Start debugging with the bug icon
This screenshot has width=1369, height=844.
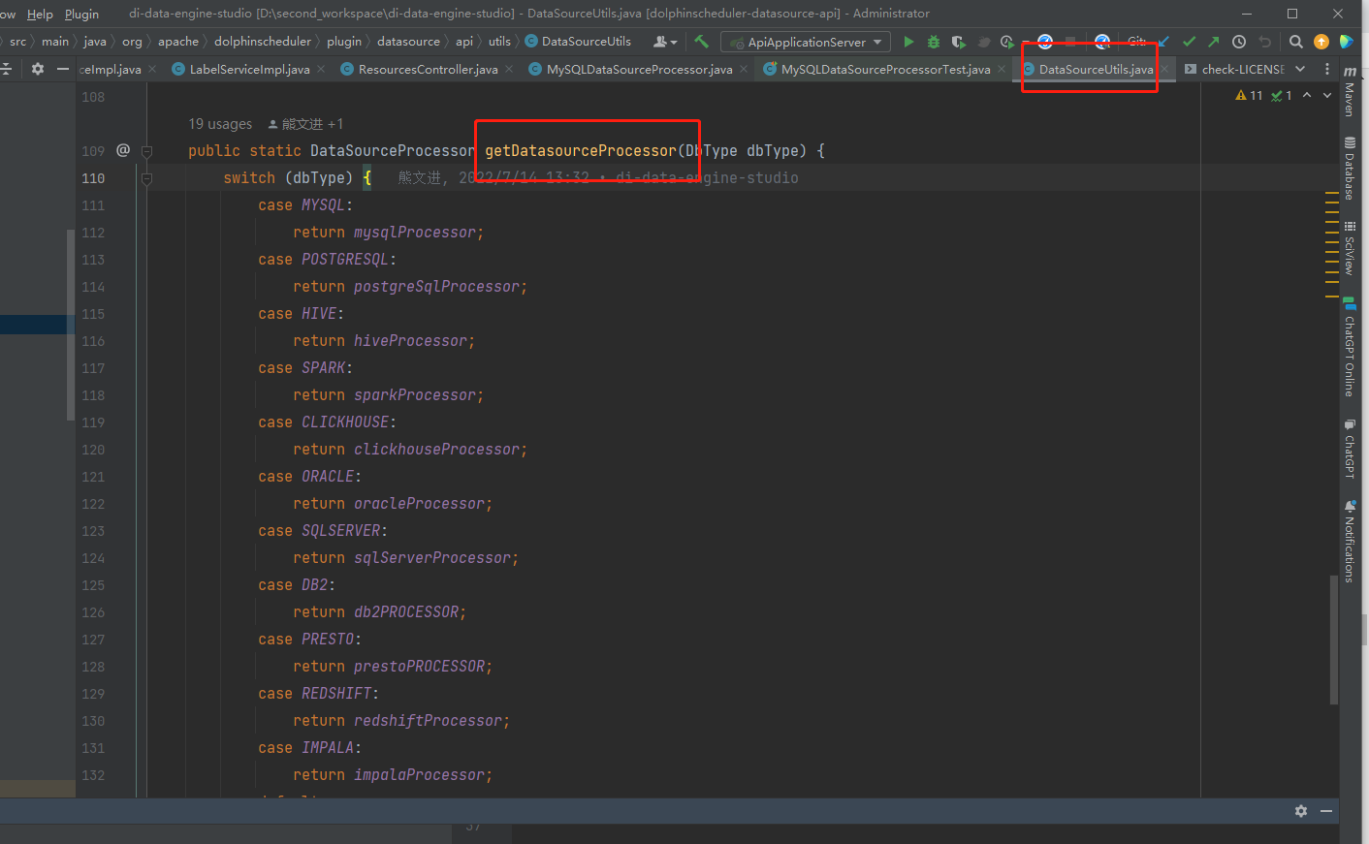click(x=934, y=42)
